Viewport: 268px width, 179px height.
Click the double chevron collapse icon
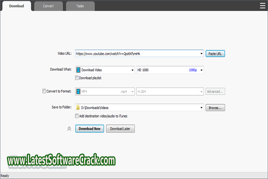[x=69, y=129]
